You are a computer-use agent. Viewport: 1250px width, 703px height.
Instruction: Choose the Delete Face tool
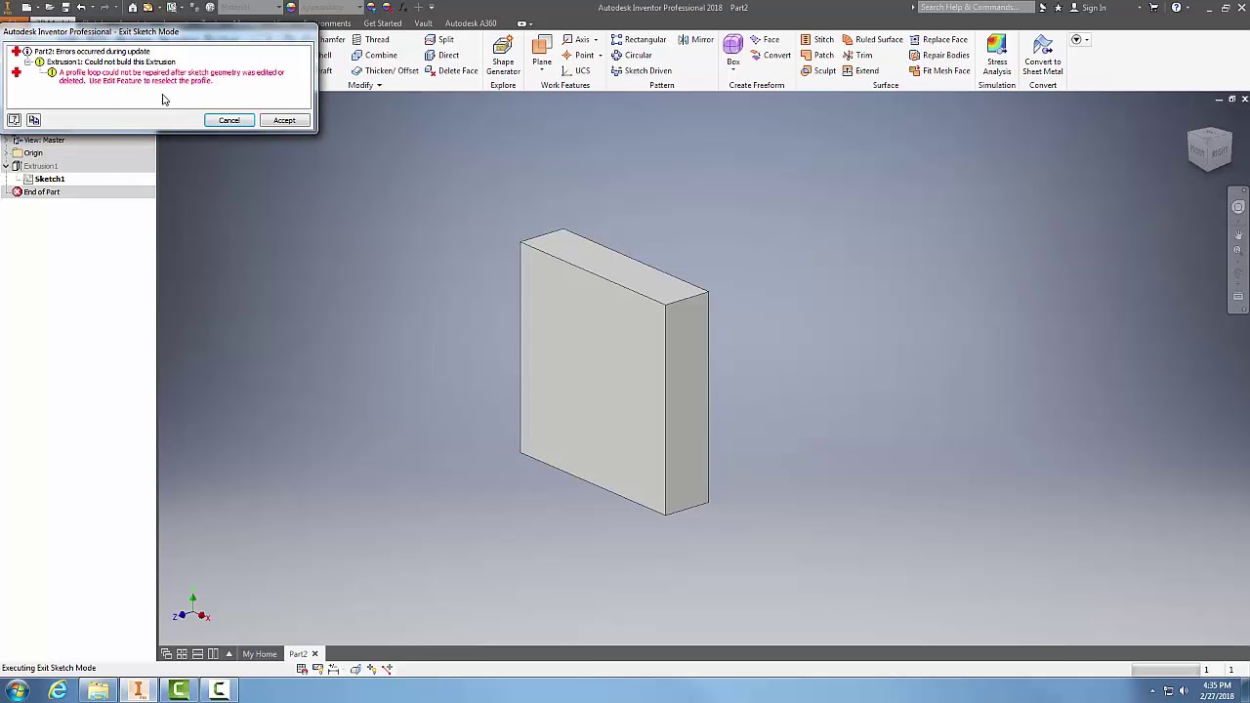point(451,70)
